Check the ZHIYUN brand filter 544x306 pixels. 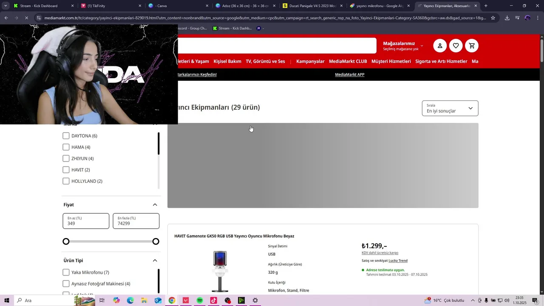pyautogui.click(x=66, y=159)
